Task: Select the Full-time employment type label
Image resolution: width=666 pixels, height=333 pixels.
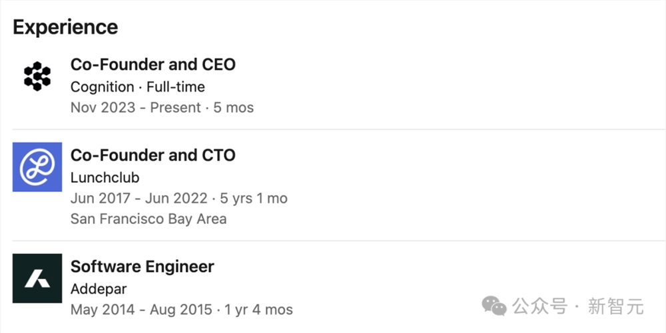Action: 176,86
